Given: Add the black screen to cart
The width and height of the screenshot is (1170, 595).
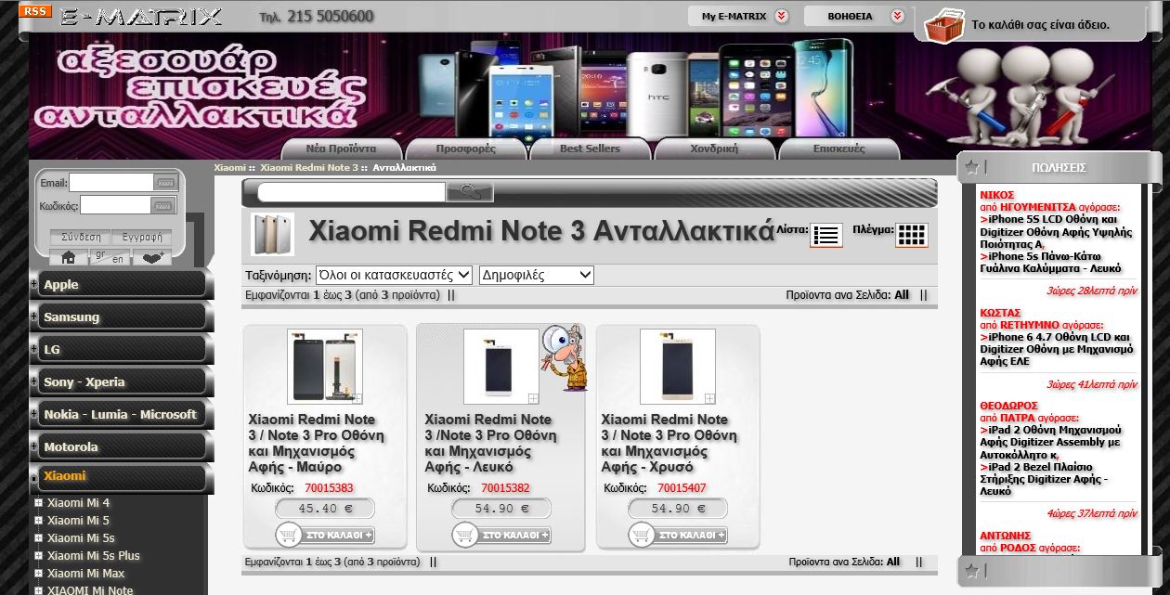Looking at the screenshot, I should click(x=325, y=535).
